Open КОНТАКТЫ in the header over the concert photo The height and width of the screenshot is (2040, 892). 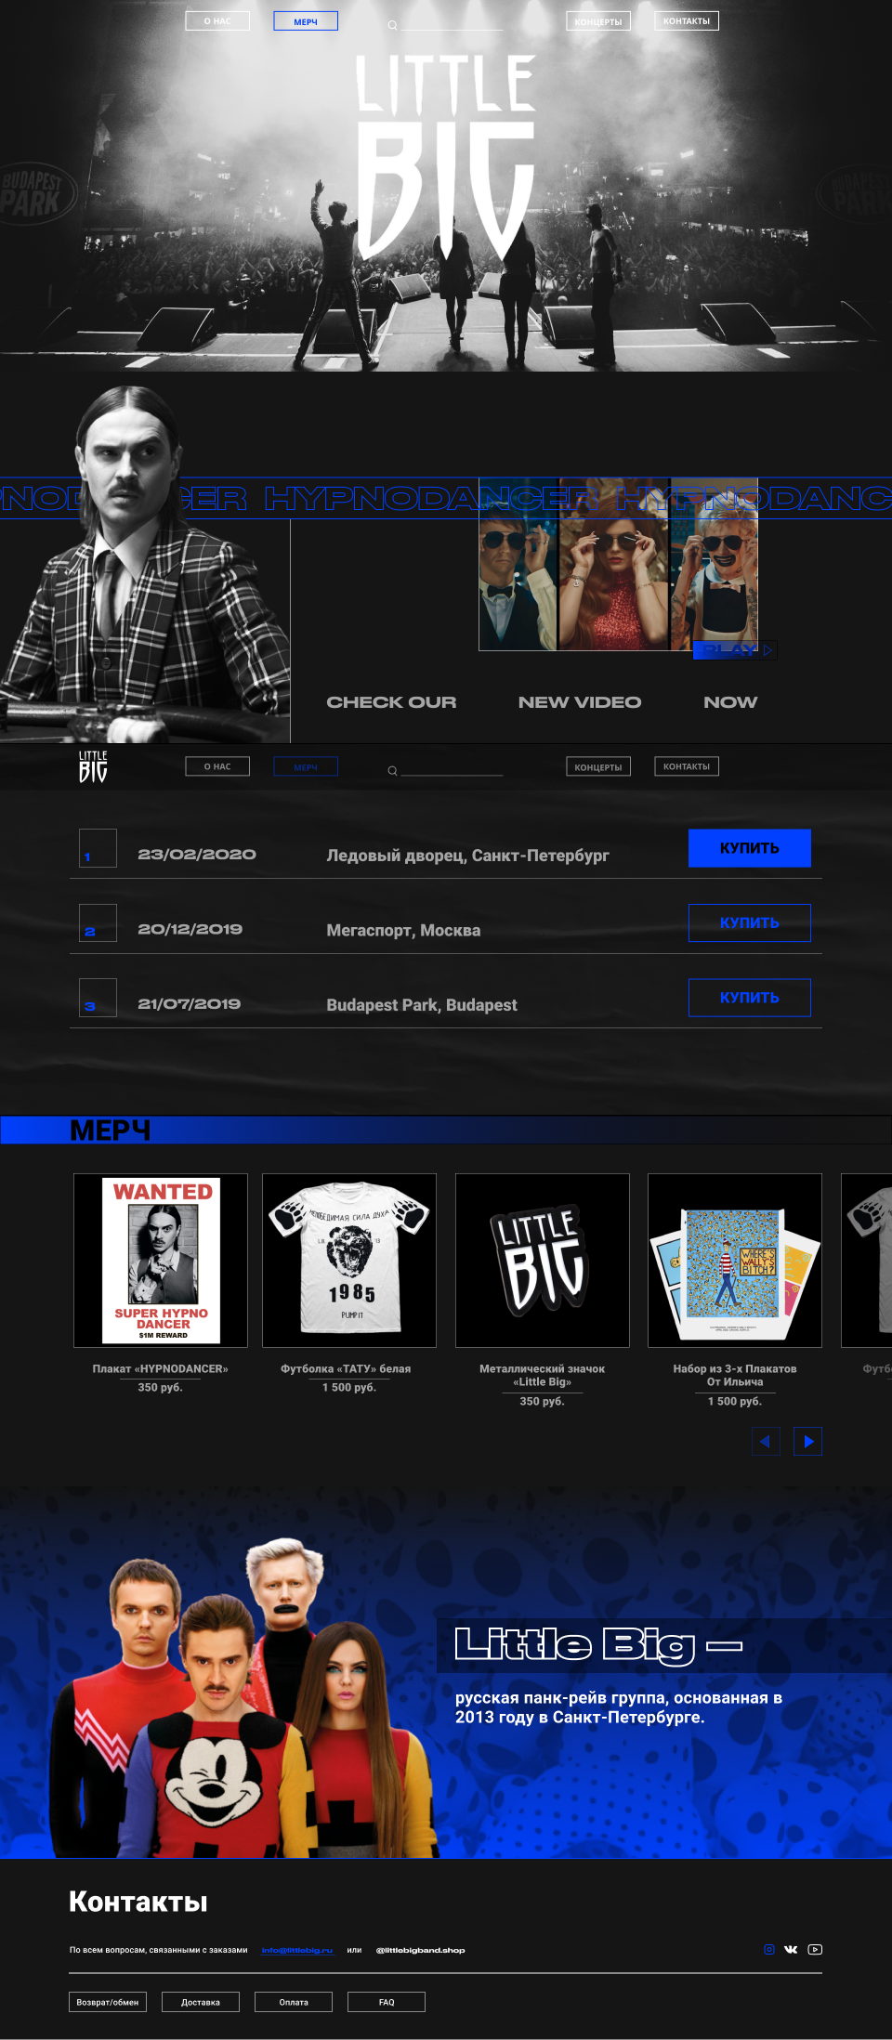tap(687, 20)
